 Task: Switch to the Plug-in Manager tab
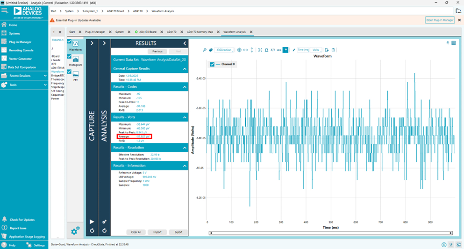(95, 32)
